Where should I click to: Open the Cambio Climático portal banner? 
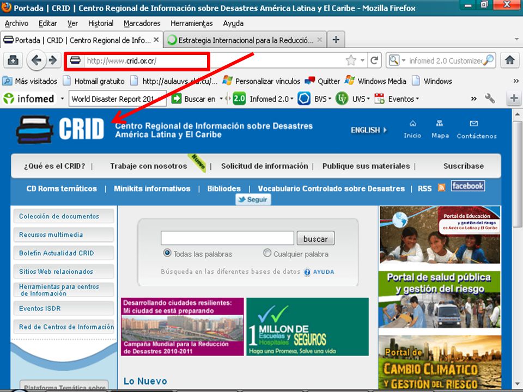point(440,363)
